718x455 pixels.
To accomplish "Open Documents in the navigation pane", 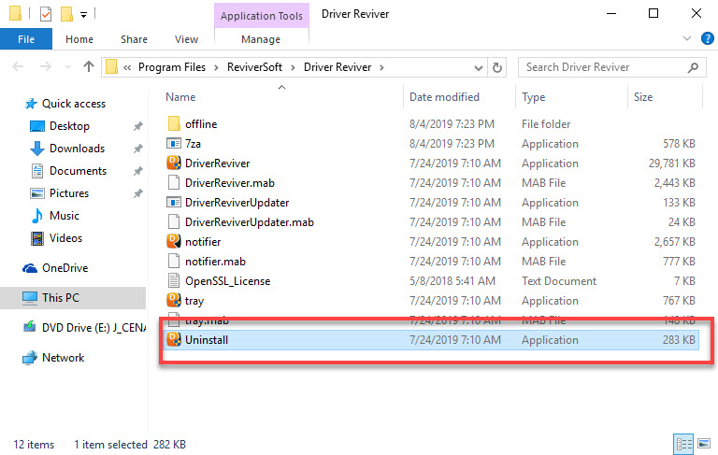I will pyautogui.click(x=78, y=171).
